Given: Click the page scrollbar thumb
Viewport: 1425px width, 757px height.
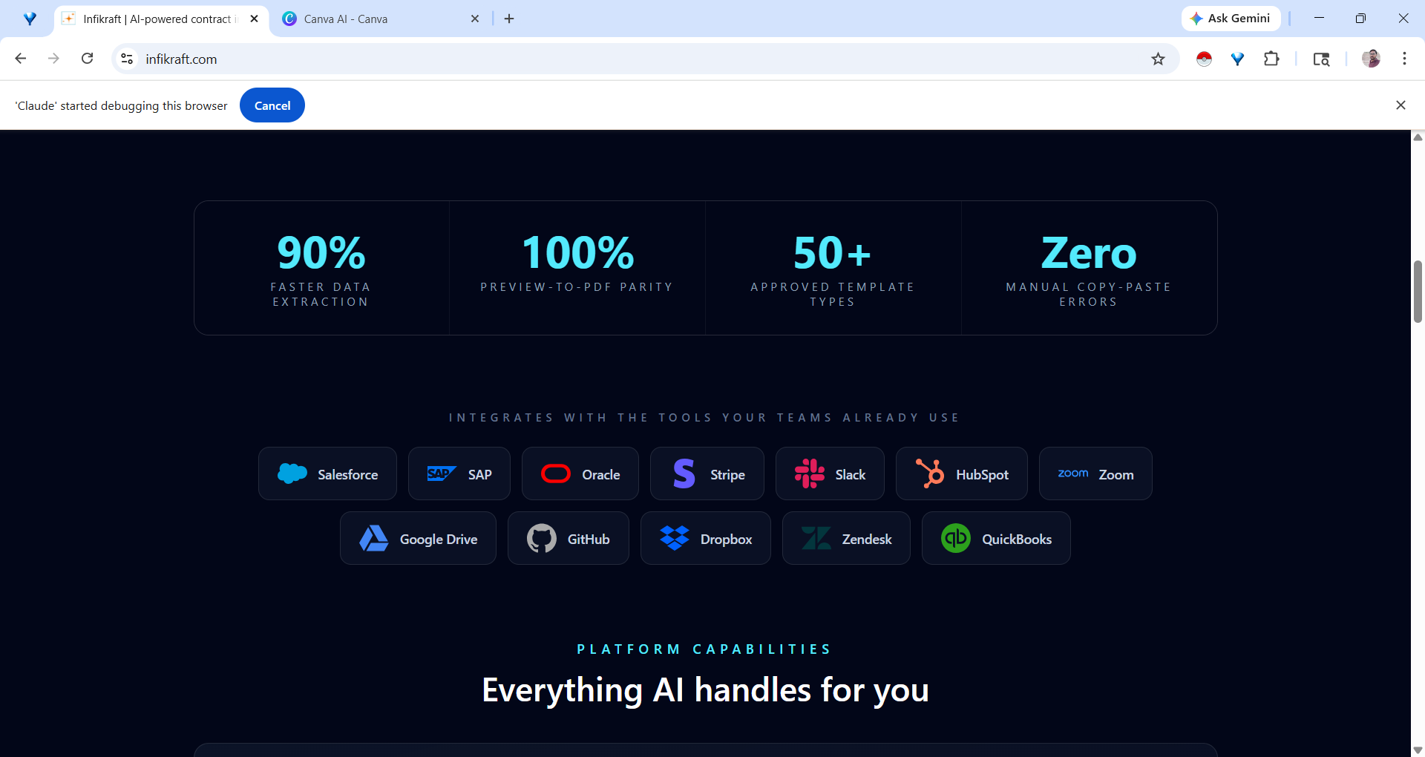Looking at the screenshot, I should [1418, 291].
